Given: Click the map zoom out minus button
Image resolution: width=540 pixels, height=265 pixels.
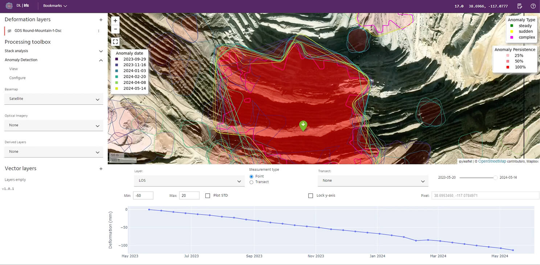Looking at the screenshot, I should point(115,29).
